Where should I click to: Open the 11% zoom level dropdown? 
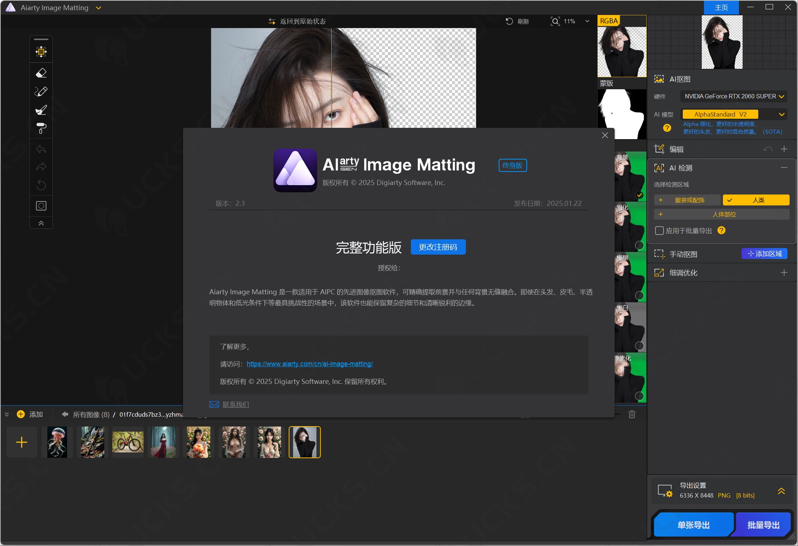point(587,21)
